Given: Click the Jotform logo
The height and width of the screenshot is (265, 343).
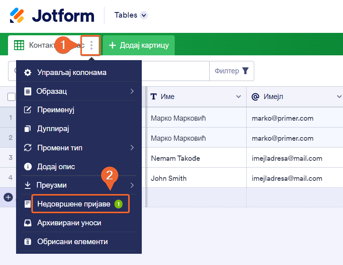Looking at the screenshot, I should 52,15.
